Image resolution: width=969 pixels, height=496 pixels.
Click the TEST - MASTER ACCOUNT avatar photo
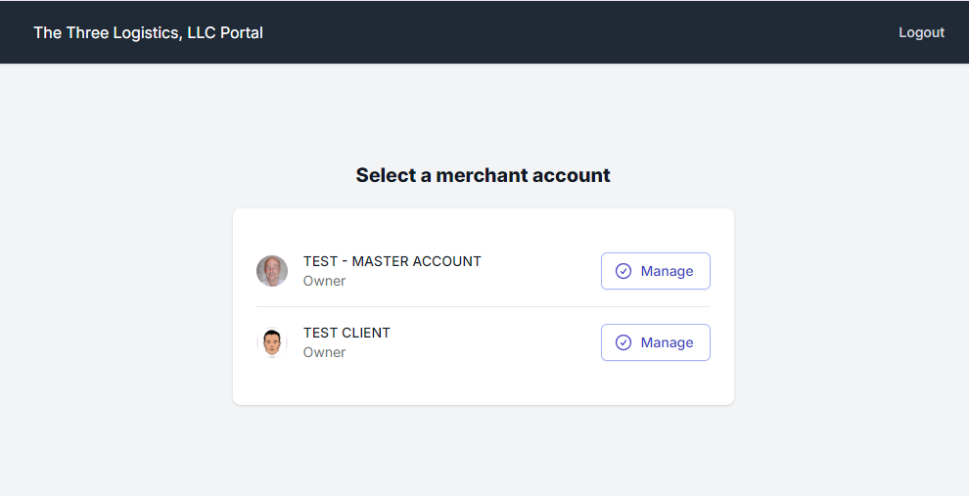coord(272,271)
